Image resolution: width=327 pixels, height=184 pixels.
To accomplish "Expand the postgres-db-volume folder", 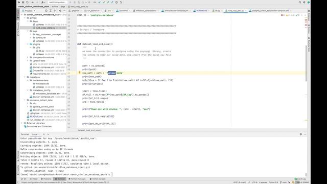I will [x=28, y=57].
